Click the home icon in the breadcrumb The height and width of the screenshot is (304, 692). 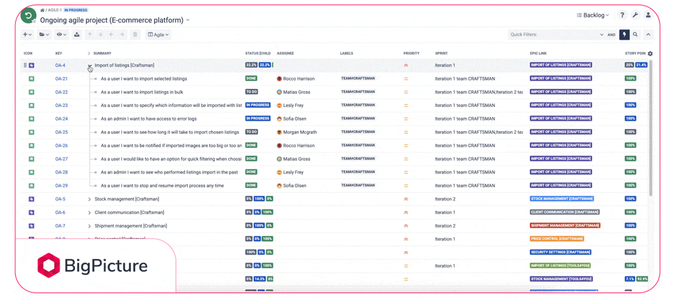pos(42,10)
